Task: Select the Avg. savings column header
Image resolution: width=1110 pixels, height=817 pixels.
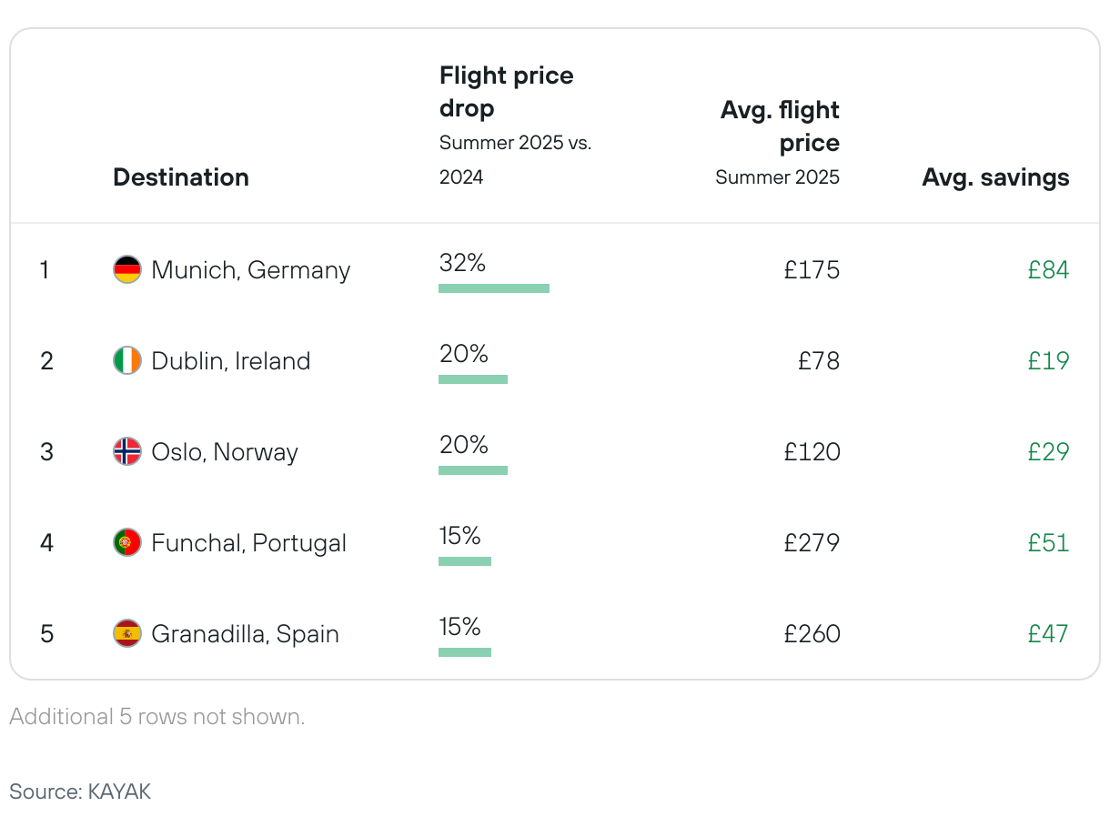Action: point(995,177)
